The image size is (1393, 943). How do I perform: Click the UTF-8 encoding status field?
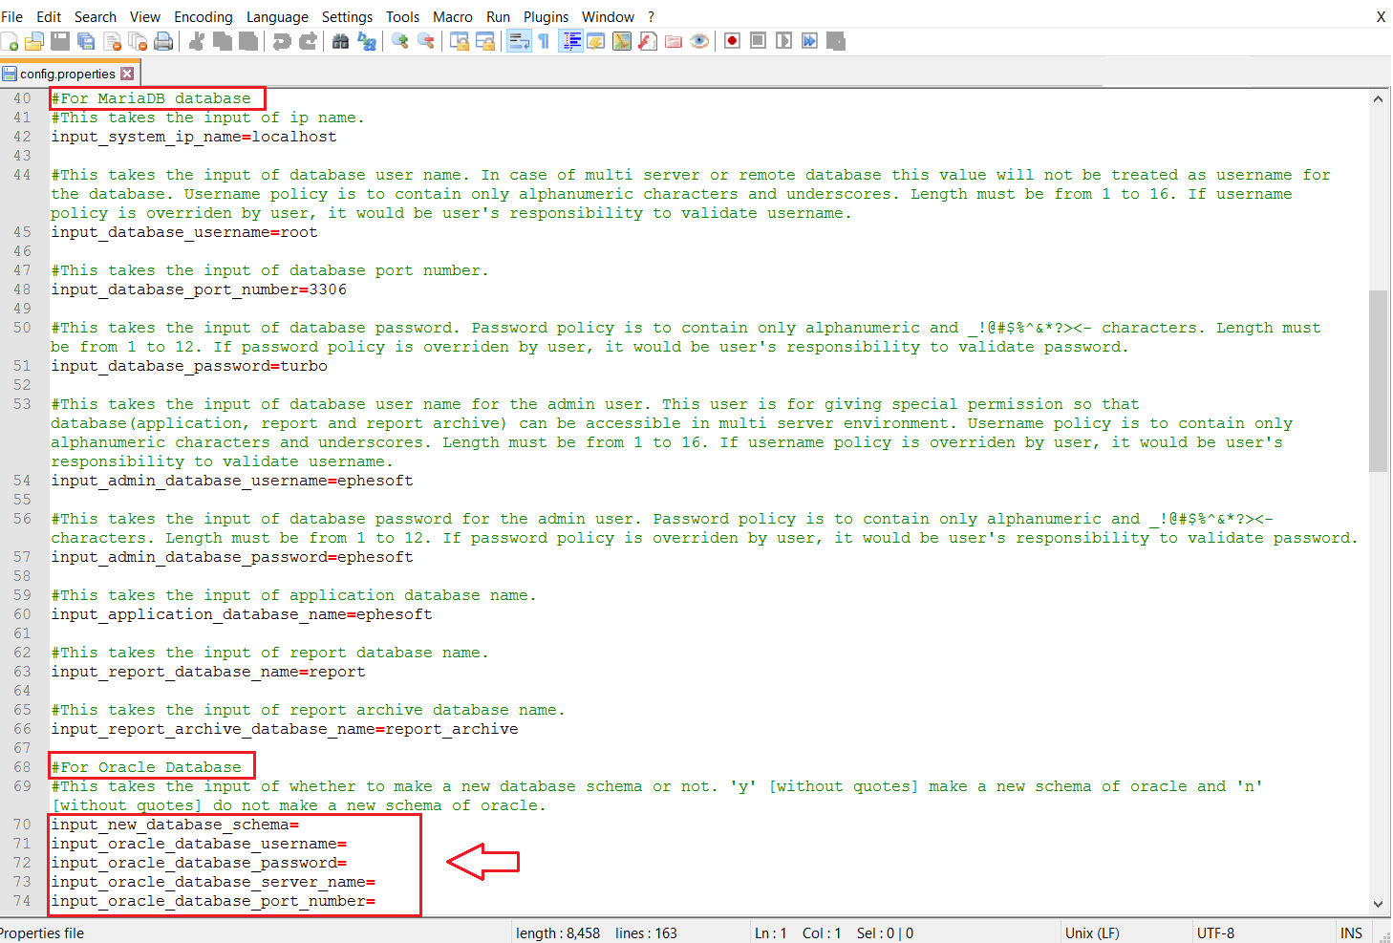(x=1215, y=933)
